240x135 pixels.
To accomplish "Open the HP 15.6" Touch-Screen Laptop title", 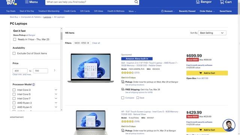I will coord(150,113).
